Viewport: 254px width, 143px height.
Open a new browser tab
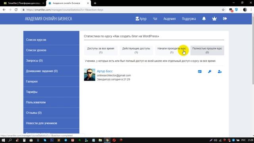click(95, 3)
